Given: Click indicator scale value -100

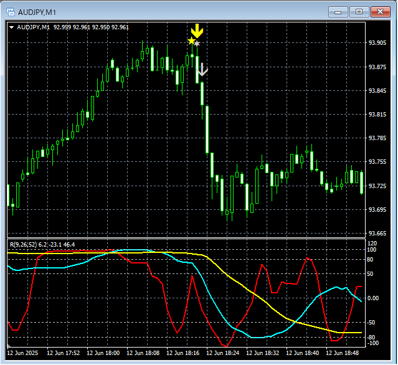Looking at the screenshot, I should (x=373, y=343).
